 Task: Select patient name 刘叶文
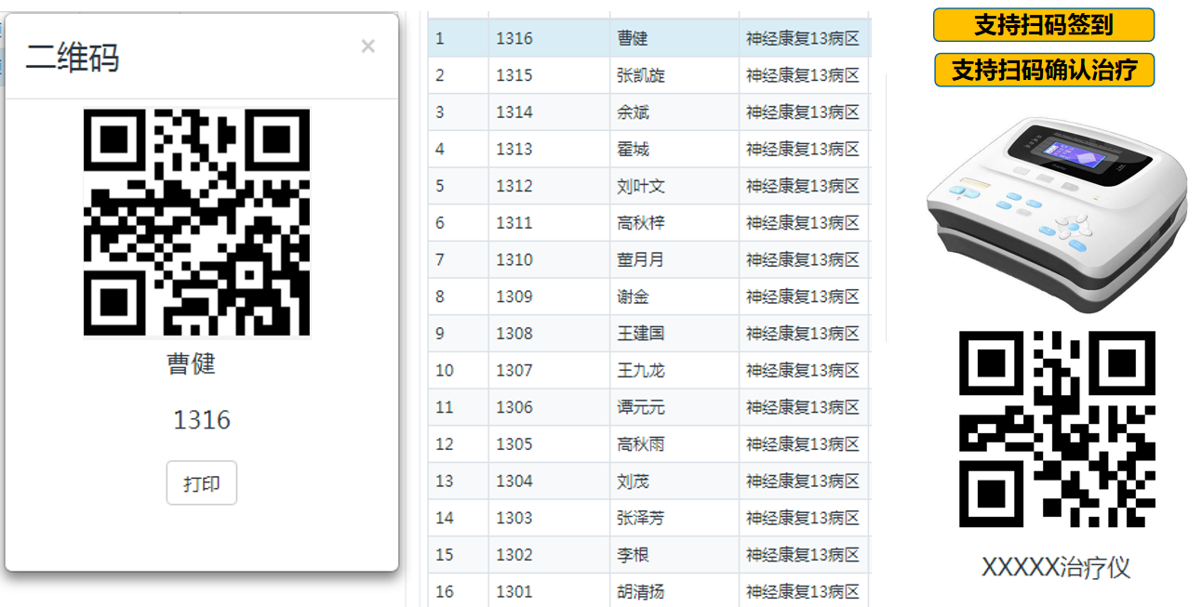point(641,186)
